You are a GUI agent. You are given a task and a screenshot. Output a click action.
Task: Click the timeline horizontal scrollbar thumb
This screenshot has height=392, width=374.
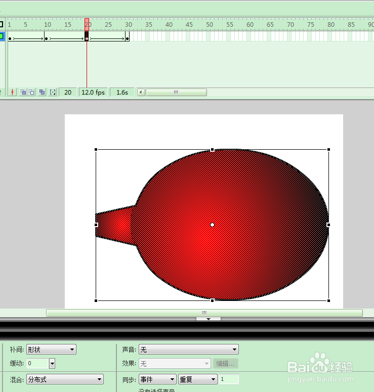pos(176,92)
